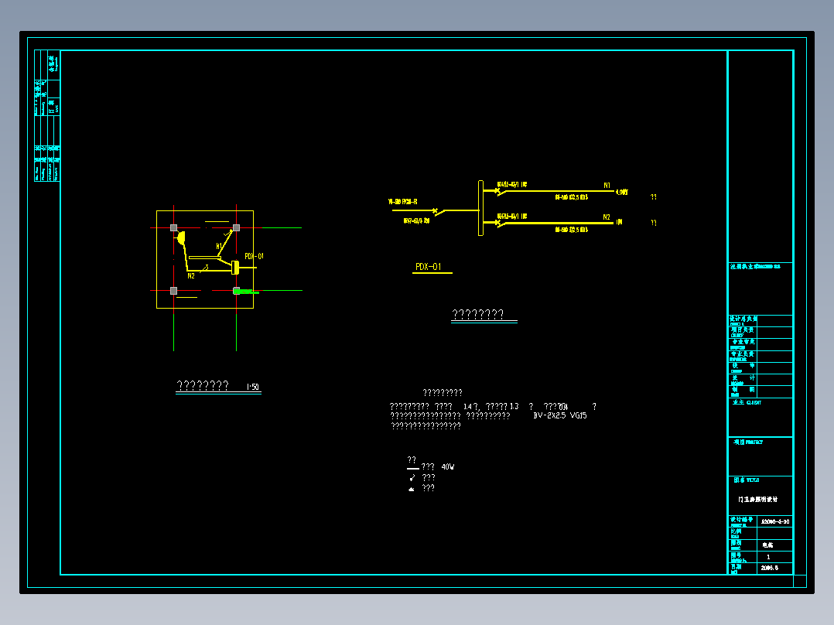Select the wall lamp symbol in the floor plan
The image size is (834, 625).
(x=181, y=237)
